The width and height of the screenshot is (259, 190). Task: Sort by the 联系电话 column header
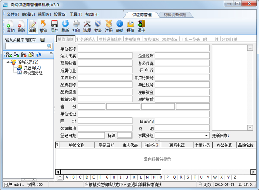coord(177,145)
